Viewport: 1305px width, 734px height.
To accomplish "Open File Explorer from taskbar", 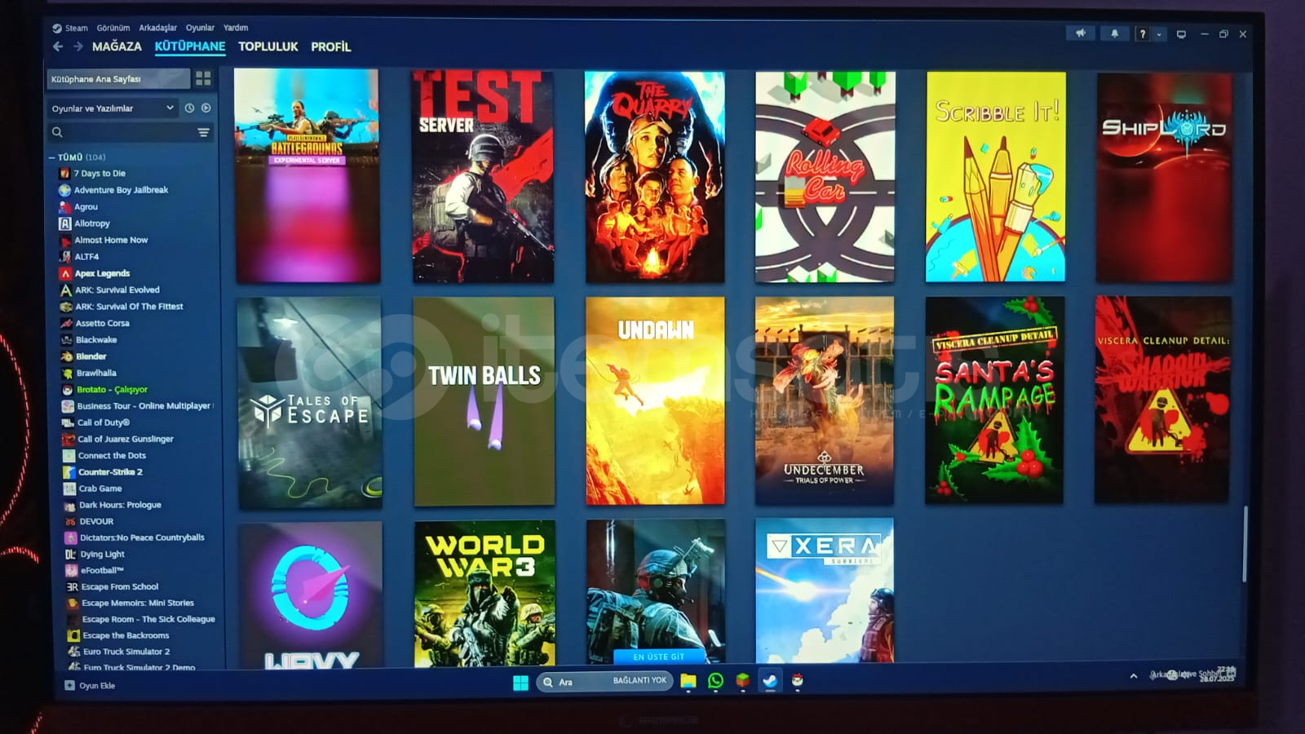I will point(688,681).
